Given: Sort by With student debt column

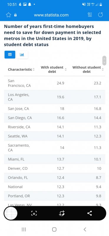Looking at the screenshot, I should (66, 69).
